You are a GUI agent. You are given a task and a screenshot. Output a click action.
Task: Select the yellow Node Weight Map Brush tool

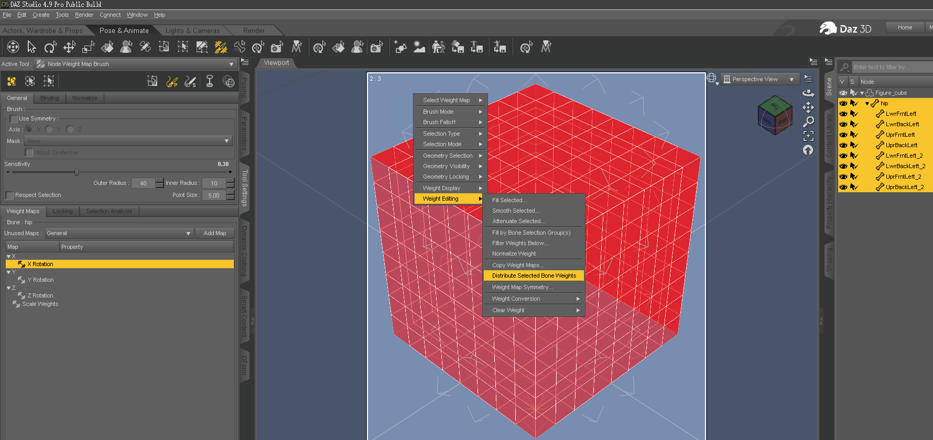[x=221, y=47]
